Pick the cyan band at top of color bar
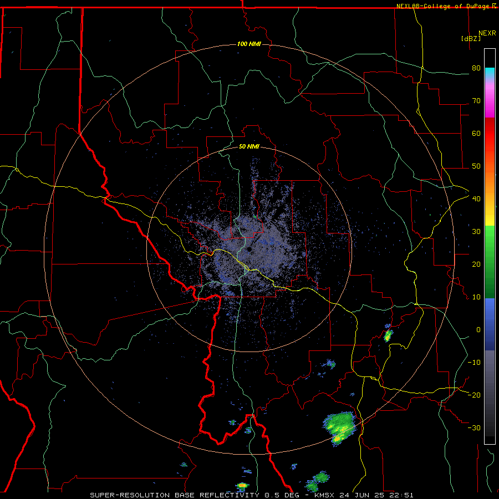The width and height of the screenshot is (499, 499). (490, 73)
